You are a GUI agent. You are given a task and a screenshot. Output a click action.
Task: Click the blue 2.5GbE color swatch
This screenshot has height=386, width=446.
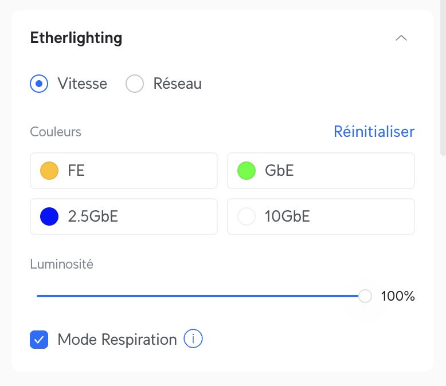(49, 216)
